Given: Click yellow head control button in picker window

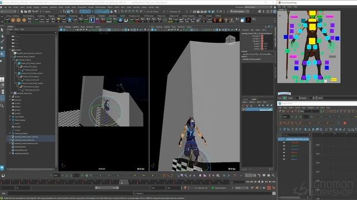Looking at the screenshot, I should (x=312, y=13).
